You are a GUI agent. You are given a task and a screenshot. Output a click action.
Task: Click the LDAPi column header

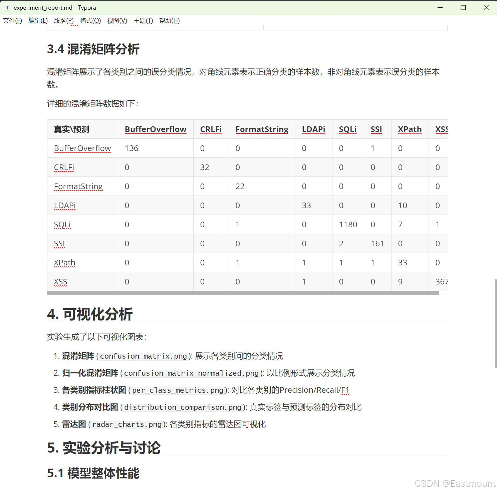click(313, 129)
